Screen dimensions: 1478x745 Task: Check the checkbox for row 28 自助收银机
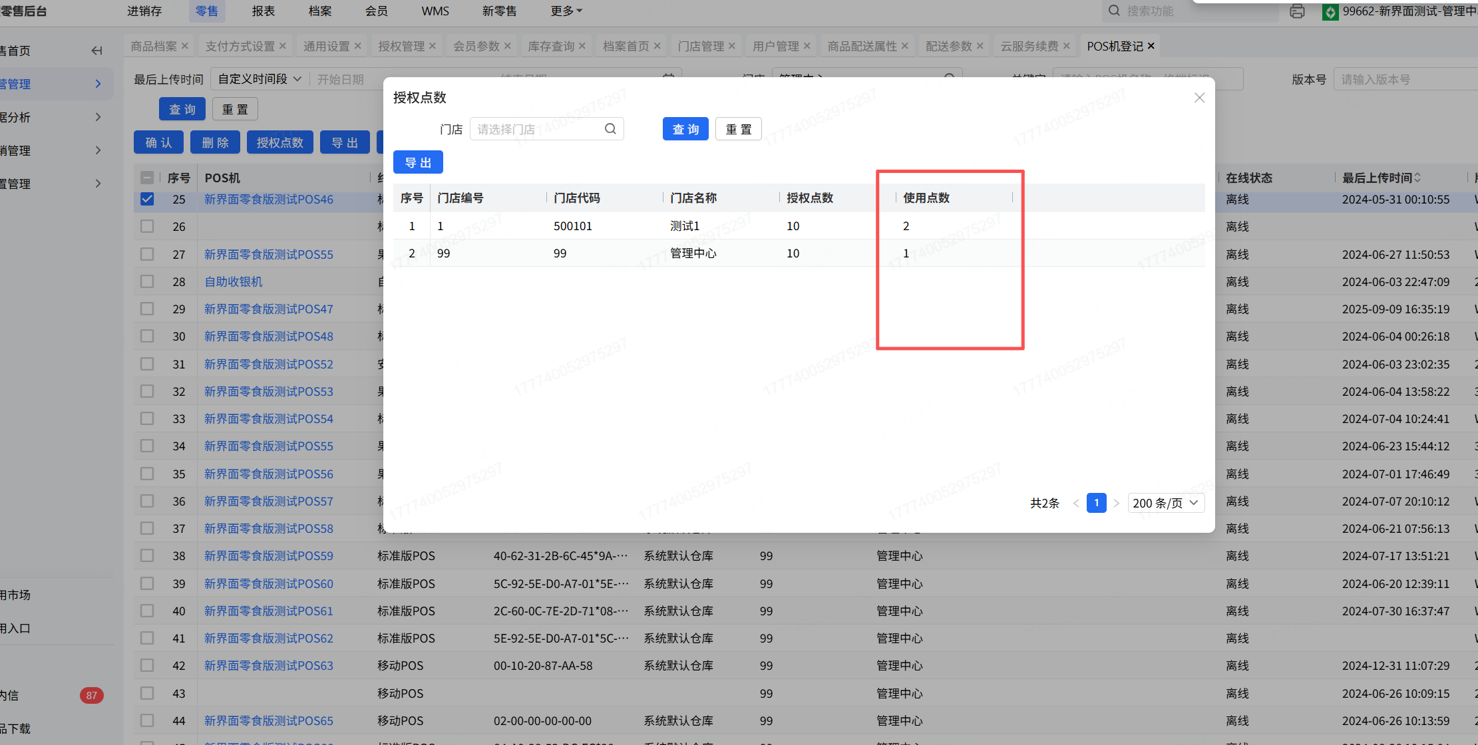coord(147,281)
